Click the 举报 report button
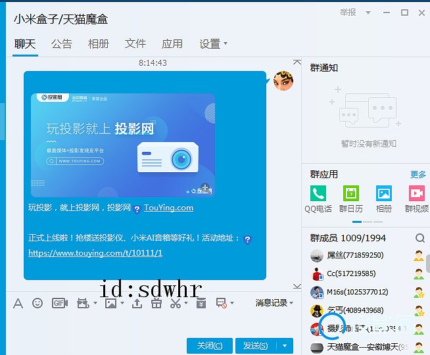This screenshot has width=430, height=355. [348, 12]
